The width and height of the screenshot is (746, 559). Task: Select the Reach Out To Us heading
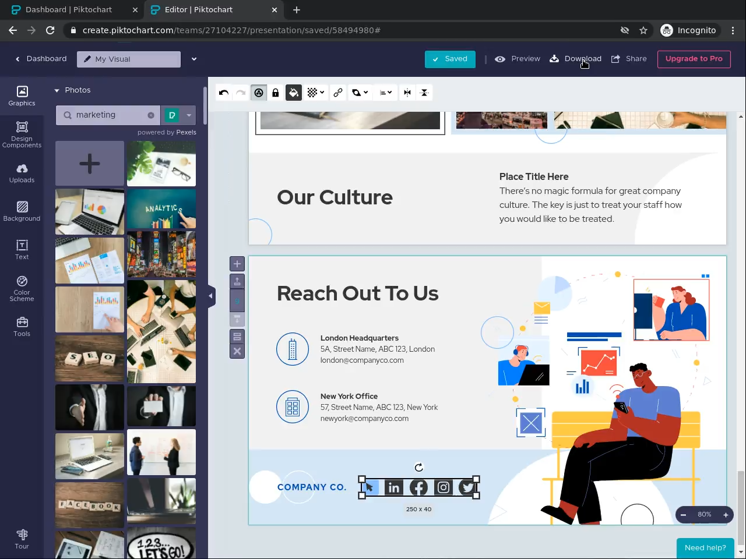(358, 293)
